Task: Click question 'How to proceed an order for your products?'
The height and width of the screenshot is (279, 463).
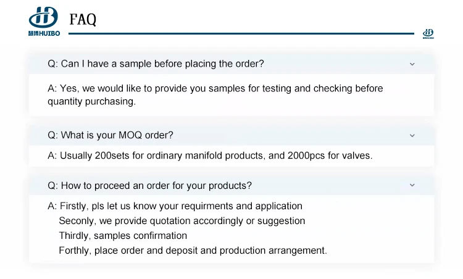Action: 150,185
